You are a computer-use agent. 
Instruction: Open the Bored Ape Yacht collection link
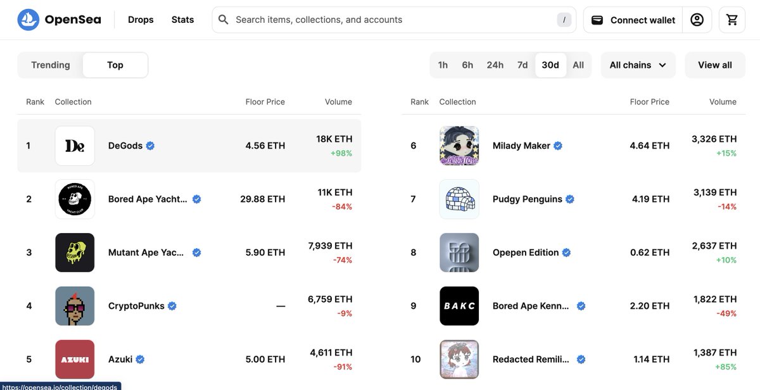click(148, 199)
